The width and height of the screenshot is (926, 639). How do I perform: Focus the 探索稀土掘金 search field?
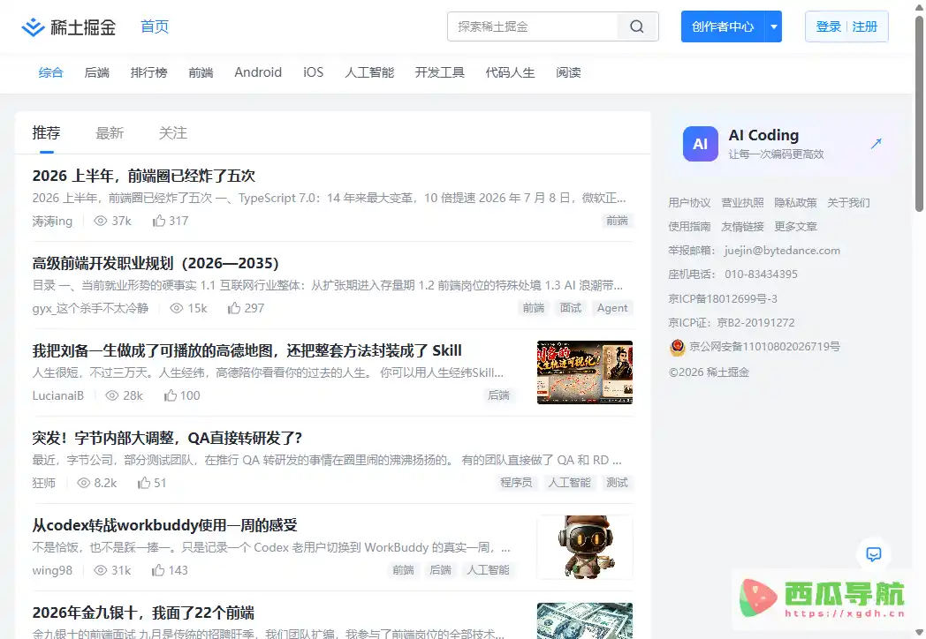click(533, 26)
